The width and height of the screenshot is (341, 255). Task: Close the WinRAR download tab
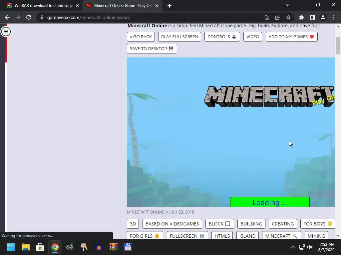(x=77, y=6)
